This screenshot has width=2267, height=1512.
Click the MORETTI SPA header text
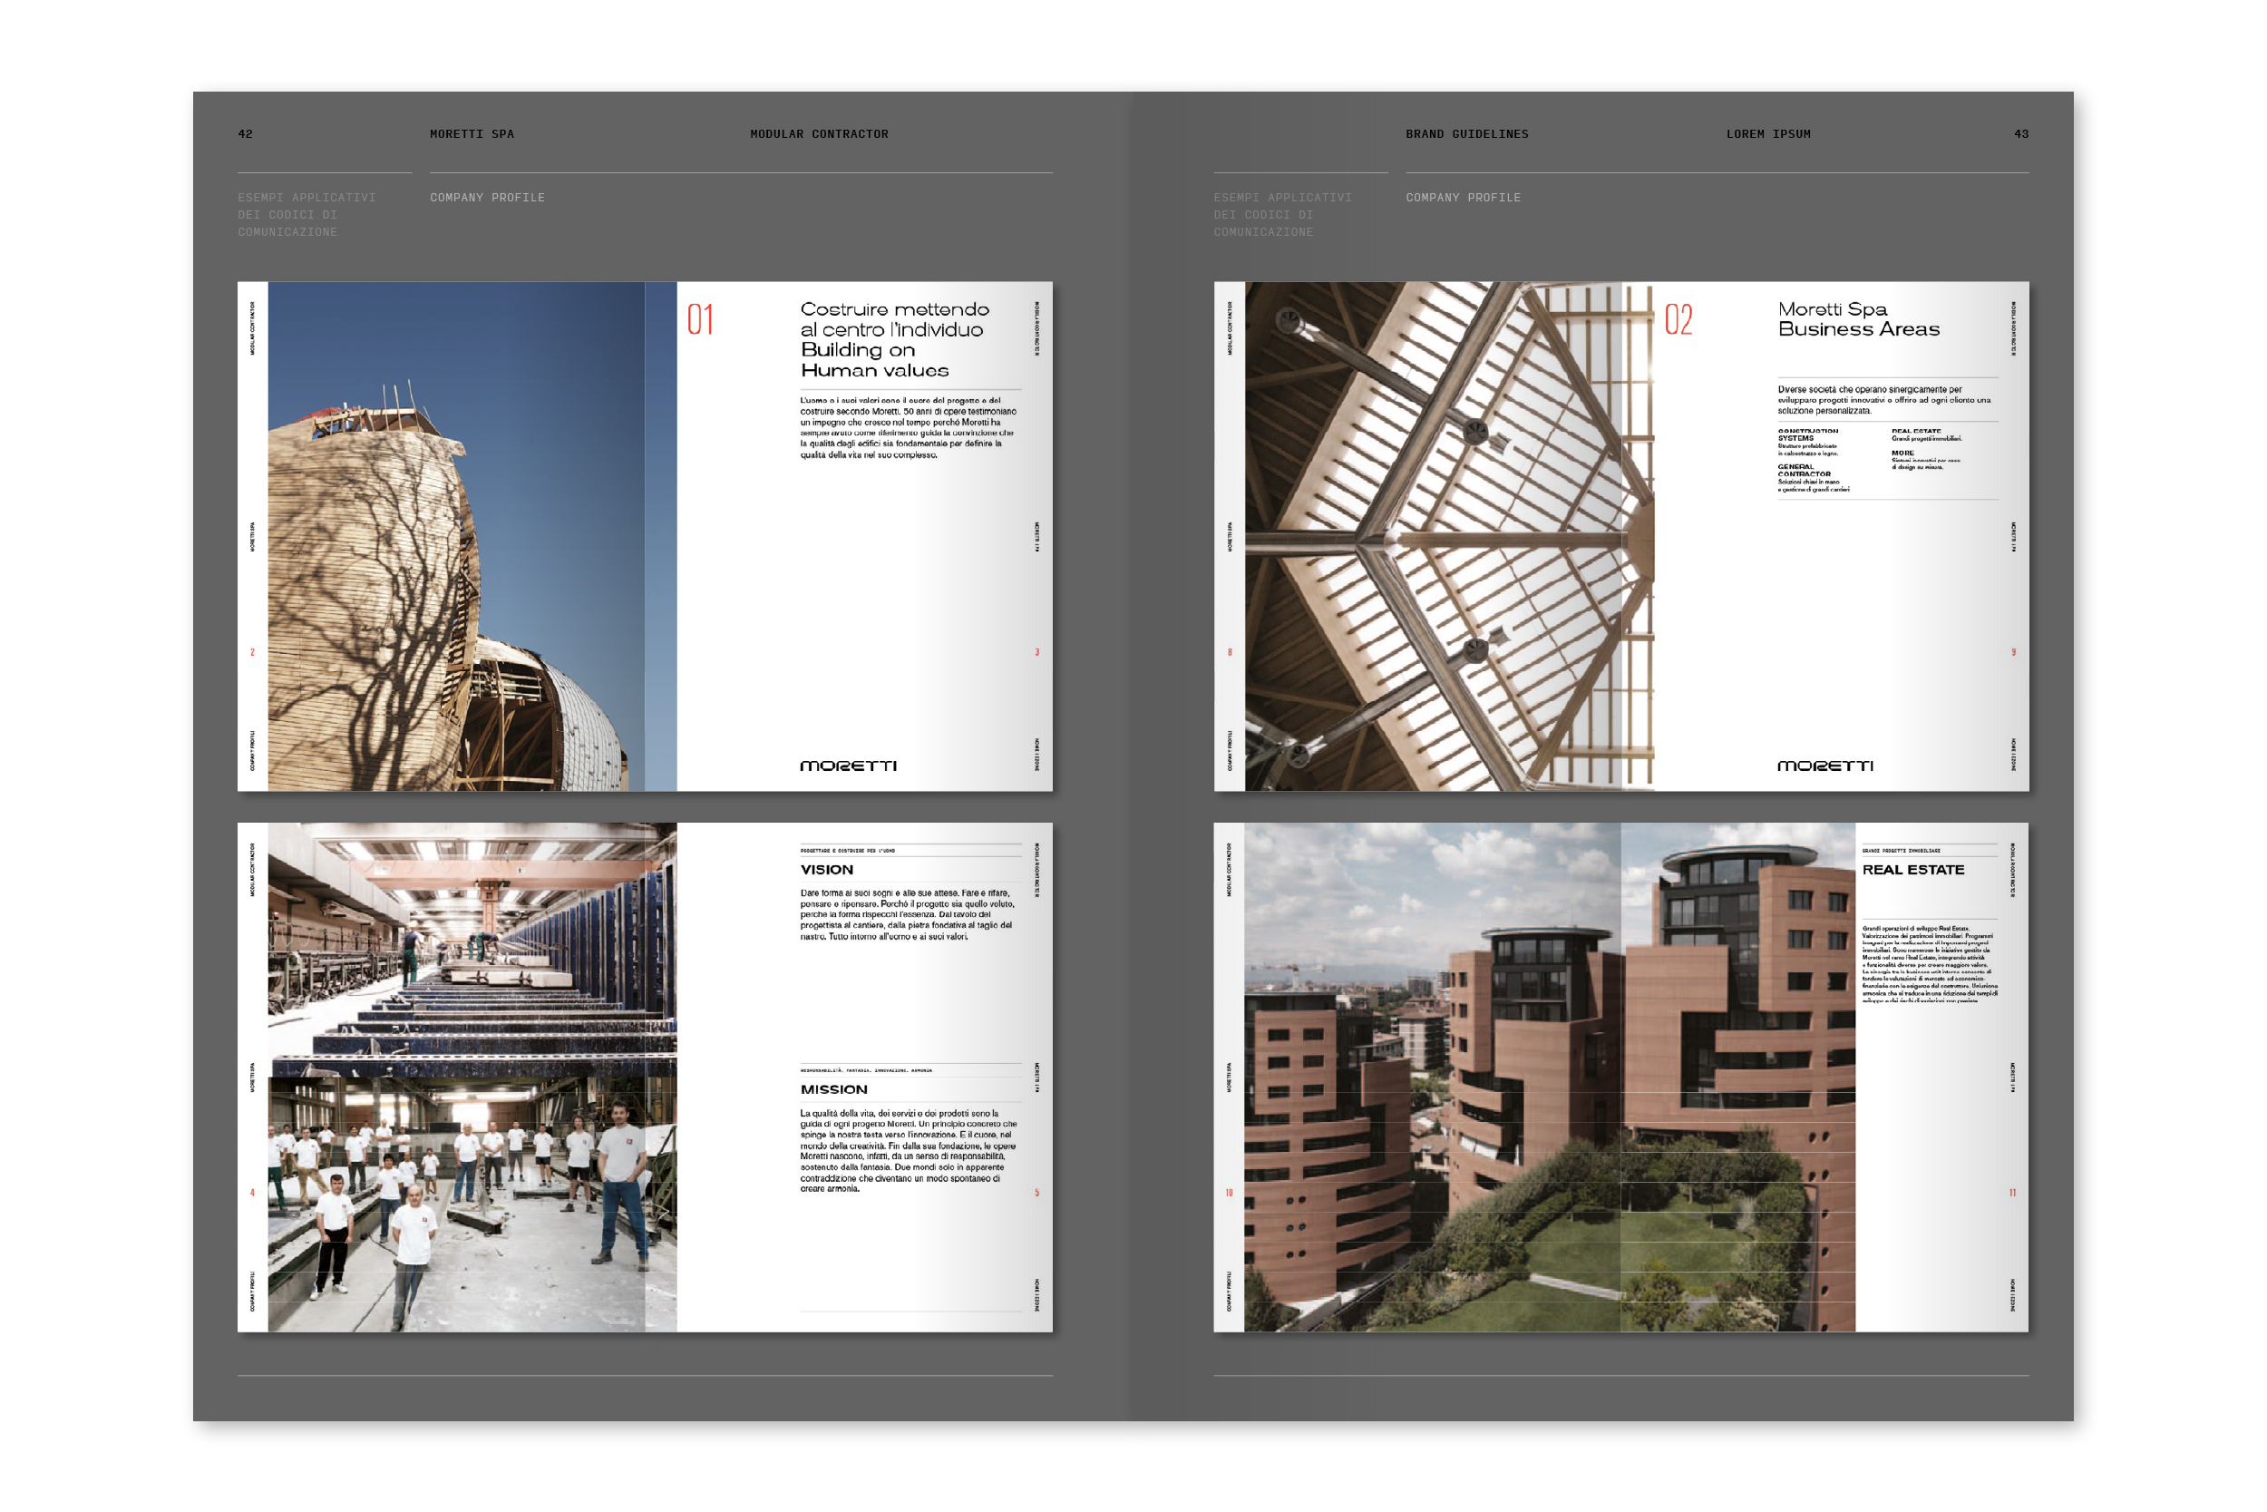click(472, 134)
